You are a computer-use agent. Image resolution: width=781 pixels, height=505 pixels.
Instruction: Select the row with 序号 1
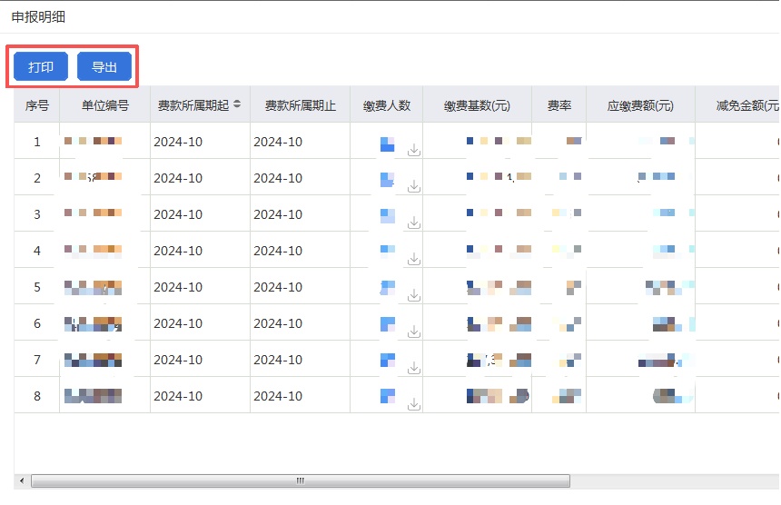click(x=37, y=142)
